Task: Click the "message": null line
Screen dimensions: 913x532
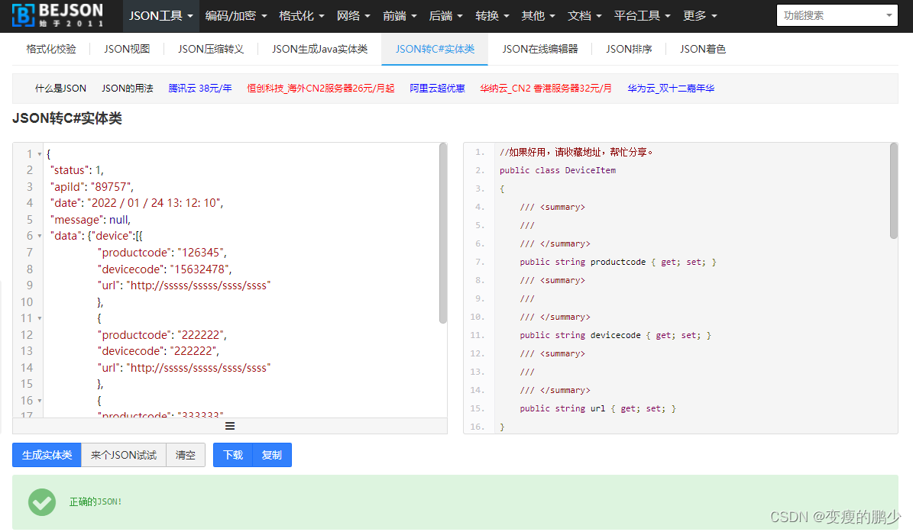Action: [x=90, y=220]
